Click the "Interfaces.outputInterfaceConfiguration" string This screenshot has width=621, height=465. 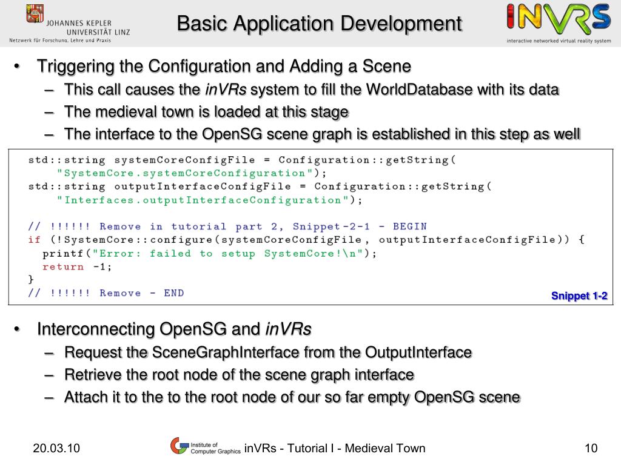point(209,200)
